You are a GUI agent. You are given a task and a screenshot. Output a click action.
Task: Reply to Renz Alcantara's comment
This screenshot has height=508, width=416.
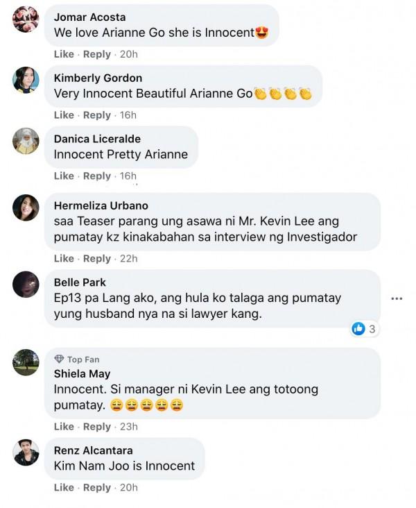click(97, 488)
